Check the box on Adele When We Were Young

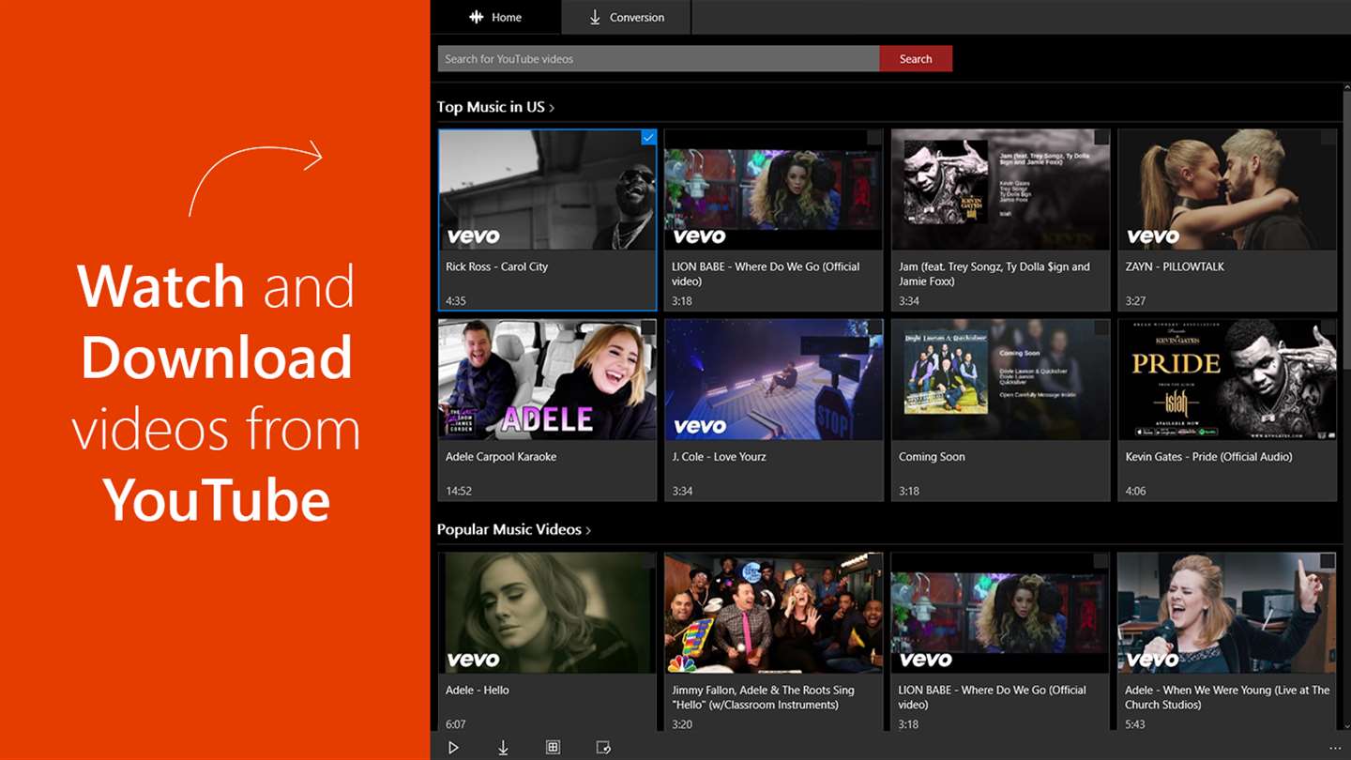(x=1328, y=561)
